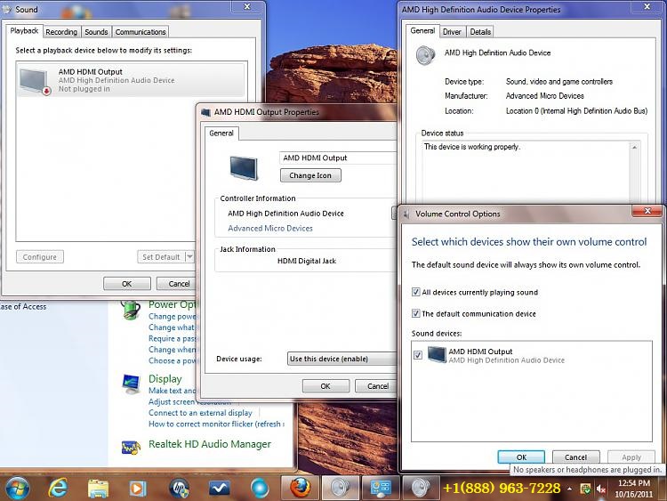Switch to Firefox on the taskbar
This screenshot has height=501, width=667.
tap(300, 488)
